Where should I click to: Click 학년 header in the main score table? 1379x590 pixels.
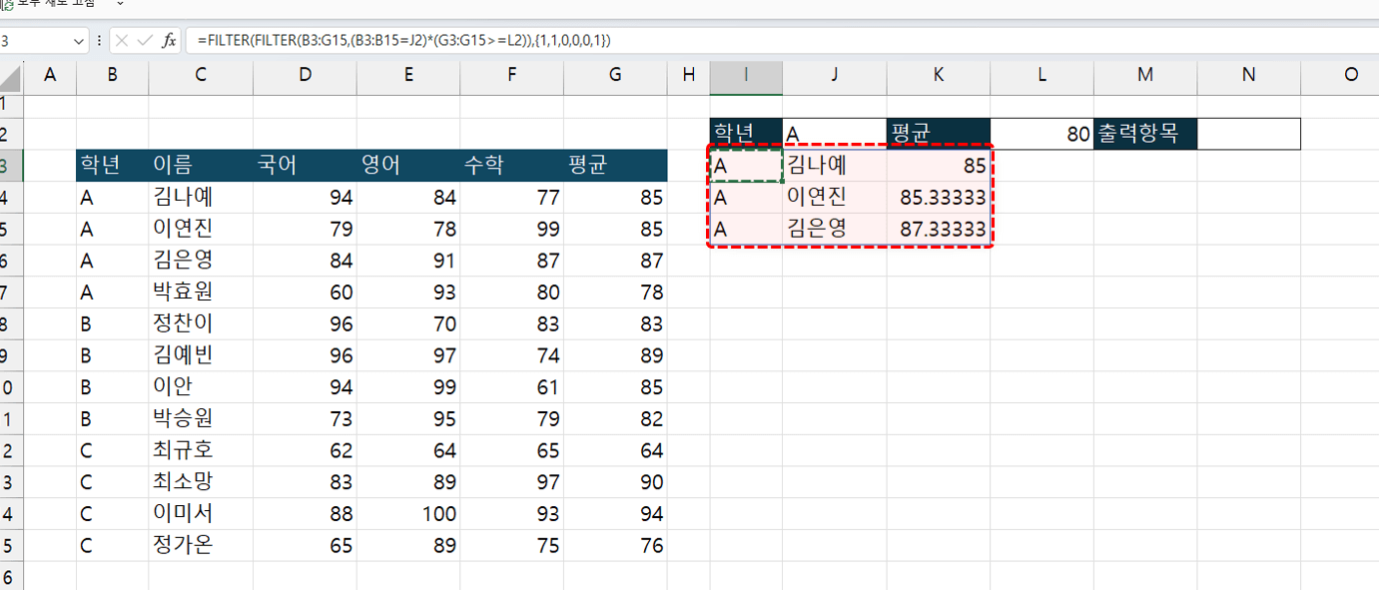click(x=112, y=166)
